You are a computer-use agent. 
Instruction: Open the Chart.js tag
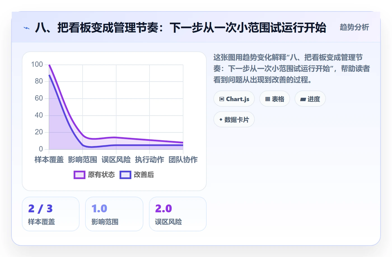click(234, 99)
